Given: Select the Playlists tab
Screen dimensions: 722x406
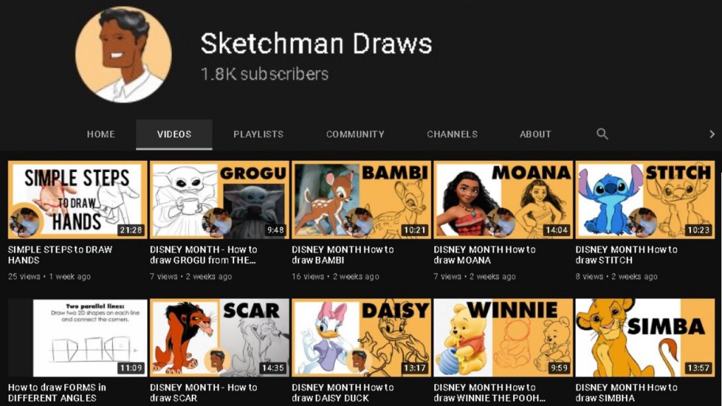Looking at the screenshot, I should coord(258,135).
